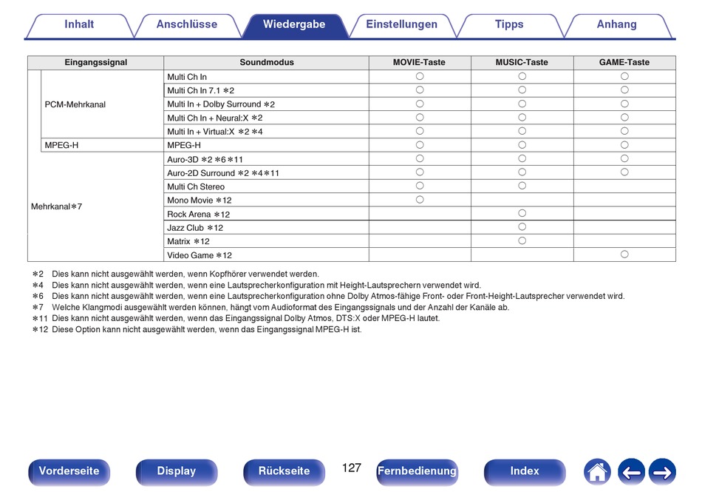Screen dimensions: 702x492
Task: Switch to the Anschlüsse tab
Action: pyautogui.click(x=187, y=25)
